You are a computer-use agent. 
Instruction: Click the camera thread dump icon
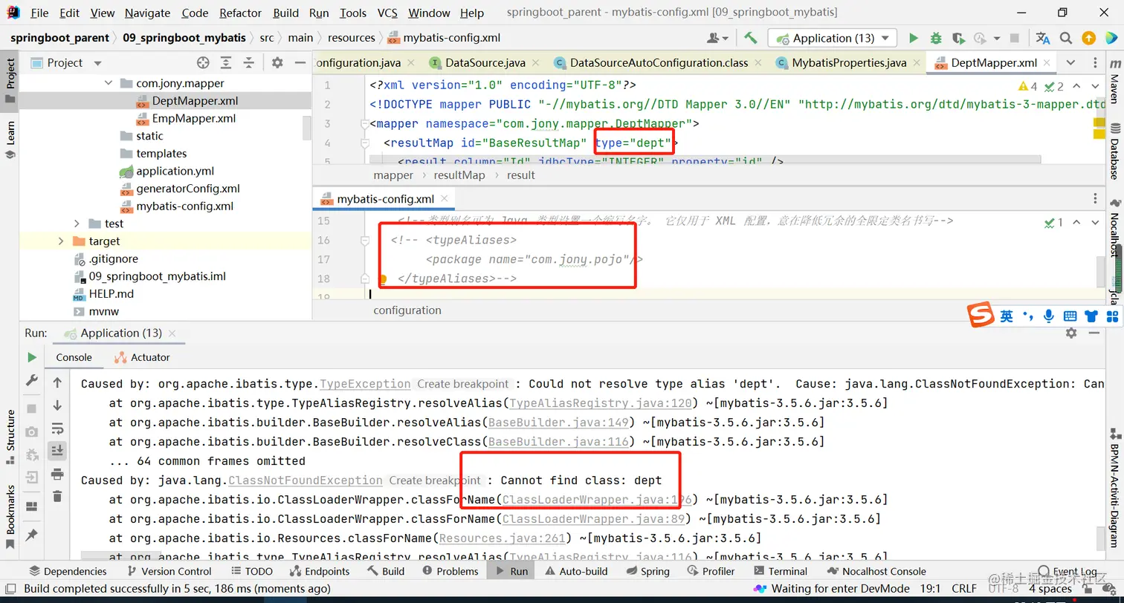pyautogui.click(x=31, y=431)
